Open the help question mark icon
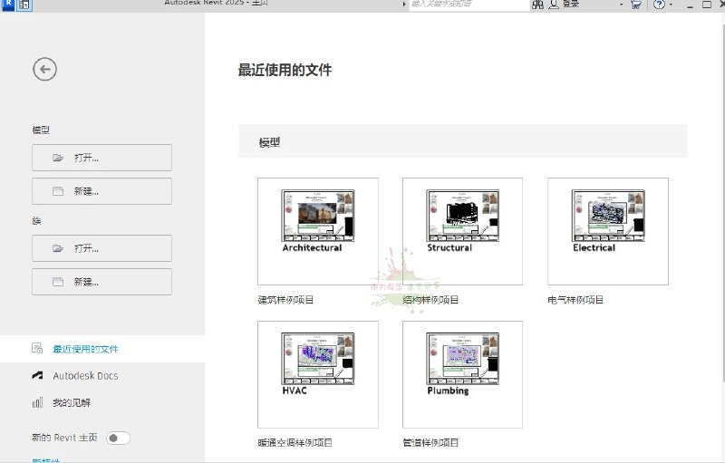The width and height of the screenshot is (725, 463). click(659, 5)
